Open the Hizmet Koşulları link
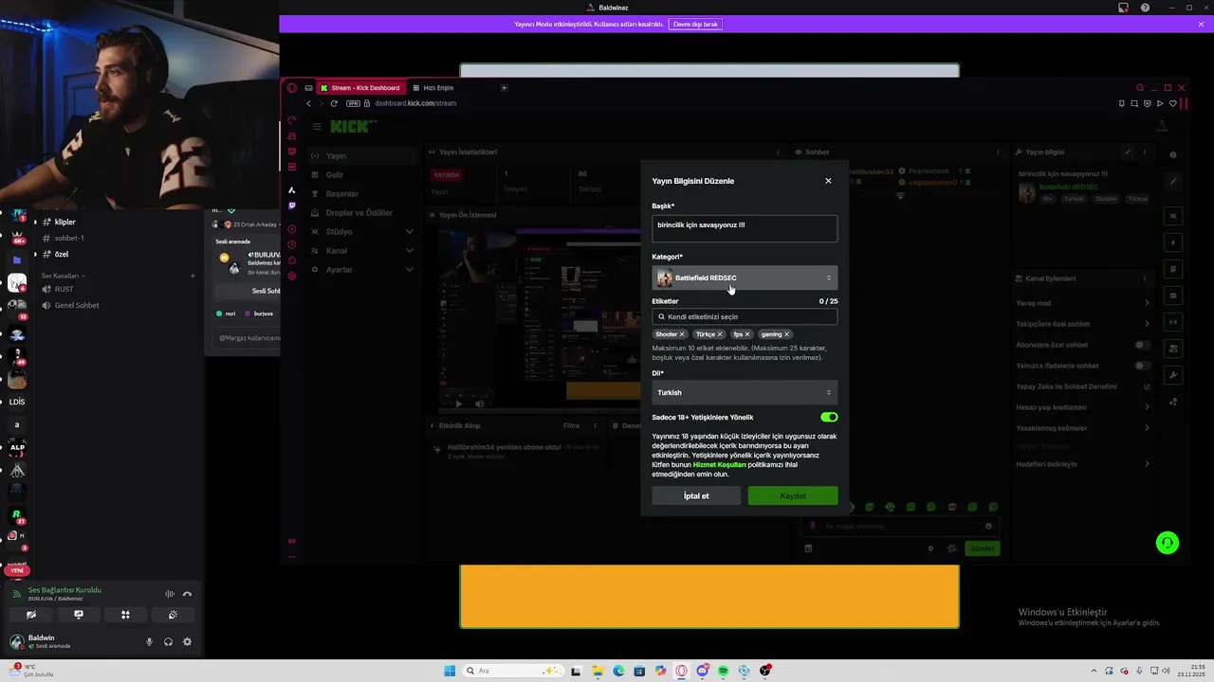 point(719,465)
